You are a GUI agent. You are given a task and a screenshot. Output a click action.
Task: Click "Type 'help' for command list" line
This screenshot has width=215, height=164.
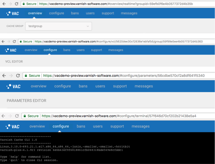point(25,157)
